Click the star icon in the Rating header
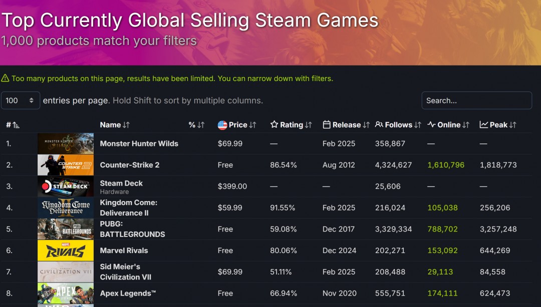 click(x=274, y=124)
